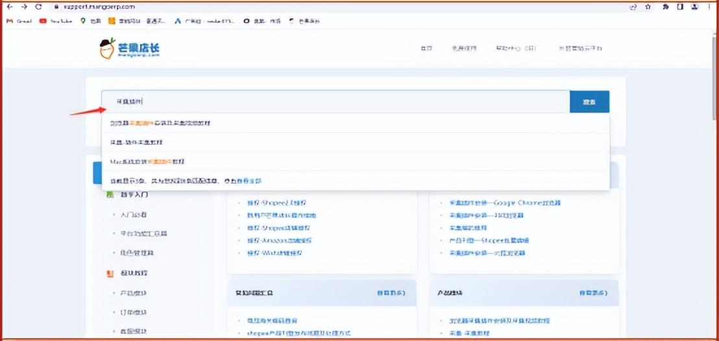Open 角色管理篇 in the sidebar
Image resolution: width=719 pixels, height=341 pixels.
tap(137, 253)
